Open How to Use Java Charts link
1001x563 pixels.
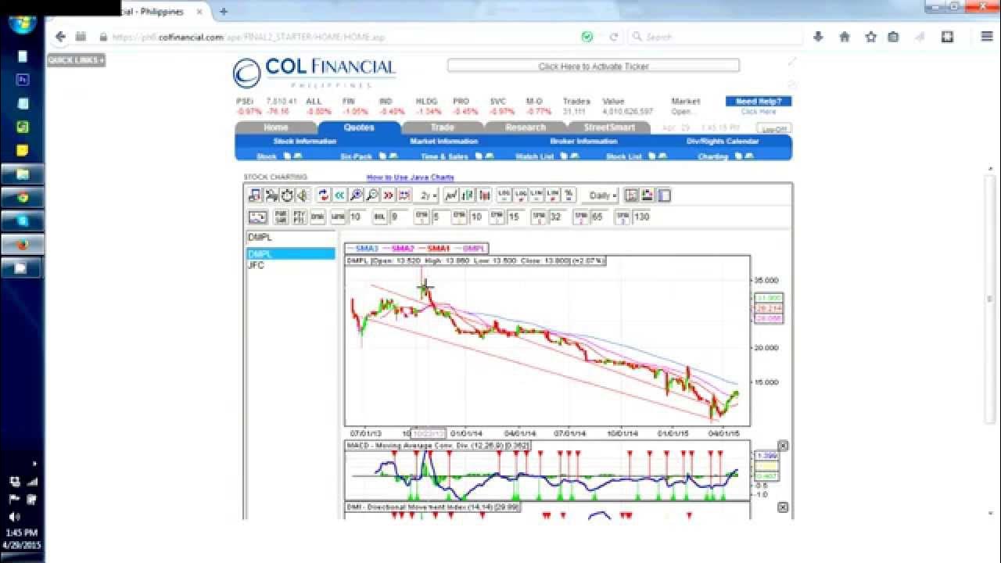pyautogui.click(x=411, y=178)
